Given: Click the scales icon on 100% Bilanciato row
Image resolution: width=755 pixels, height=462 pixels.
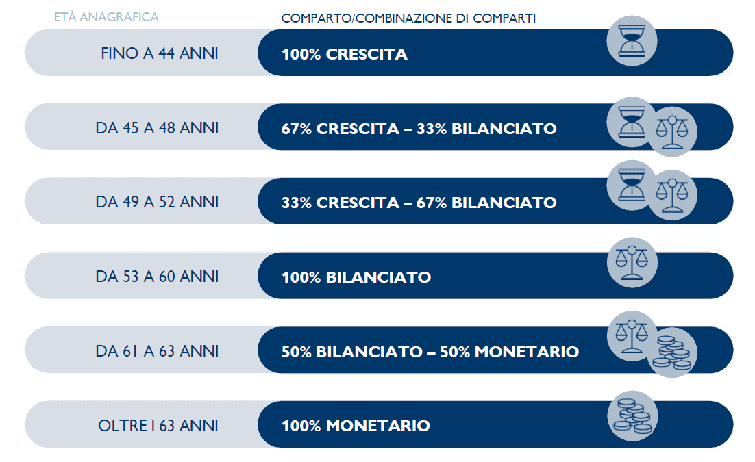Looking at the screenshot, I should point(632,263).
